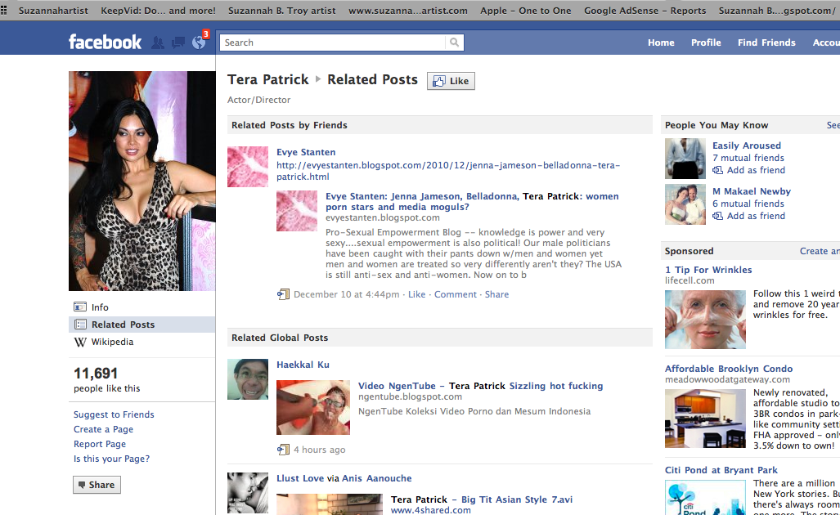Click Brooklyn condo ad kitchen image

pos(705,418)
